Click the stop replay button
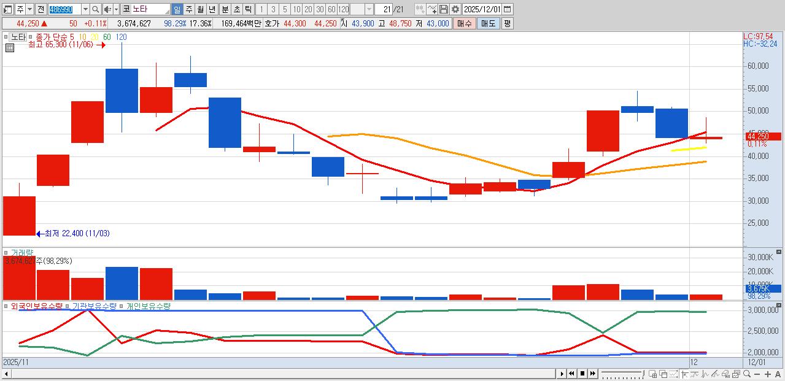 (x=582, y=374)
